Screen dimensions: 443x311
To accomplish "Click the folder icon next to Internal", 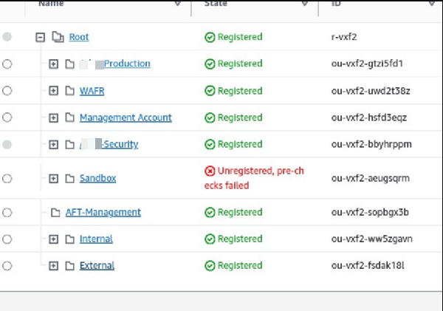I will pos(70,239).
